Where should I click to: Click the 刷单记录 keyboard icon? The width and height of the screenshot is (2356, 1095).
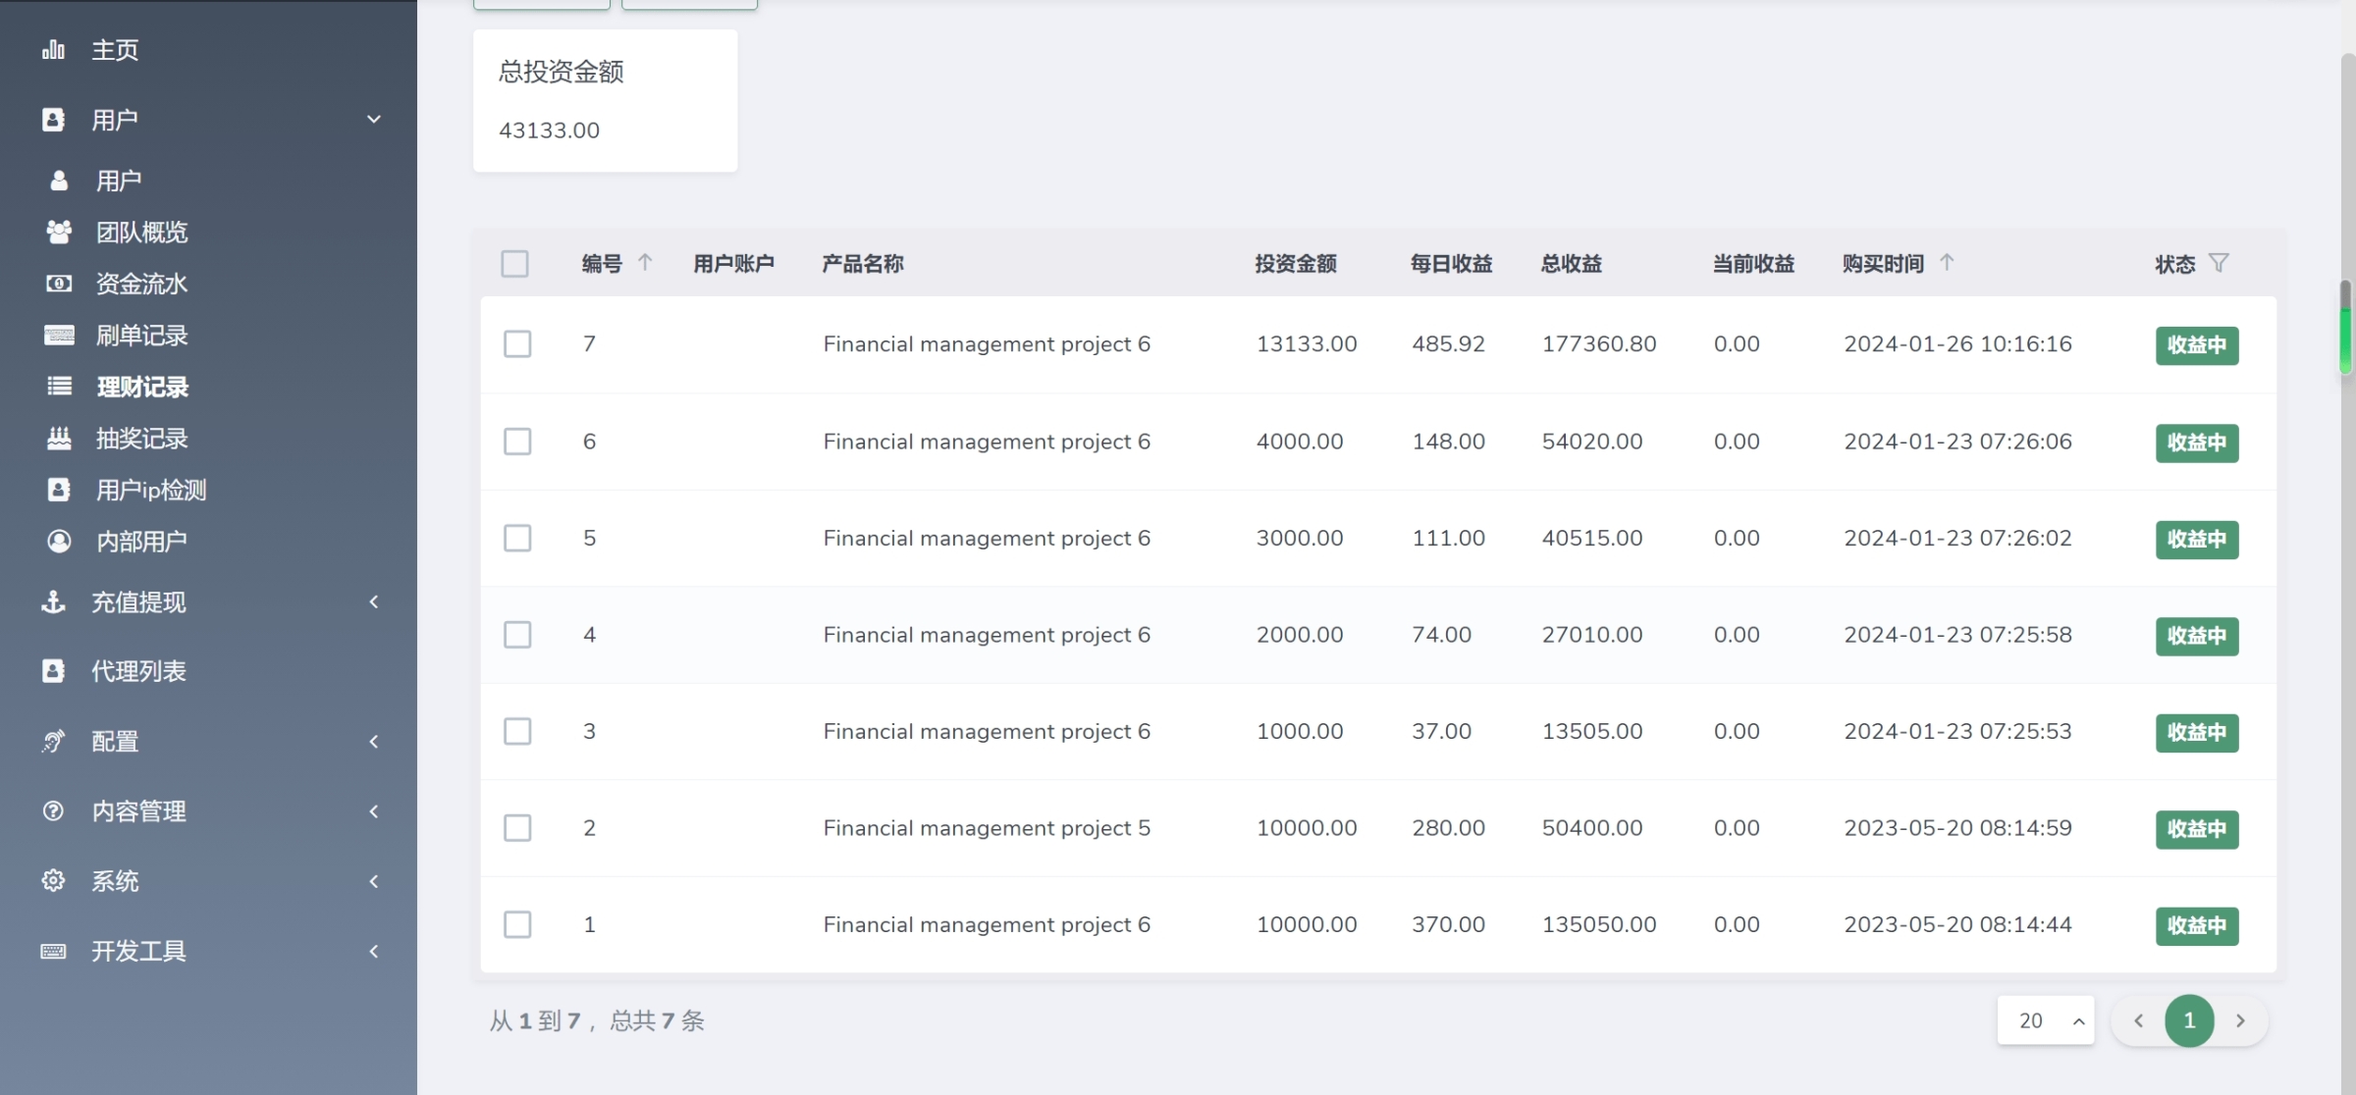click(x=59, y=336)
